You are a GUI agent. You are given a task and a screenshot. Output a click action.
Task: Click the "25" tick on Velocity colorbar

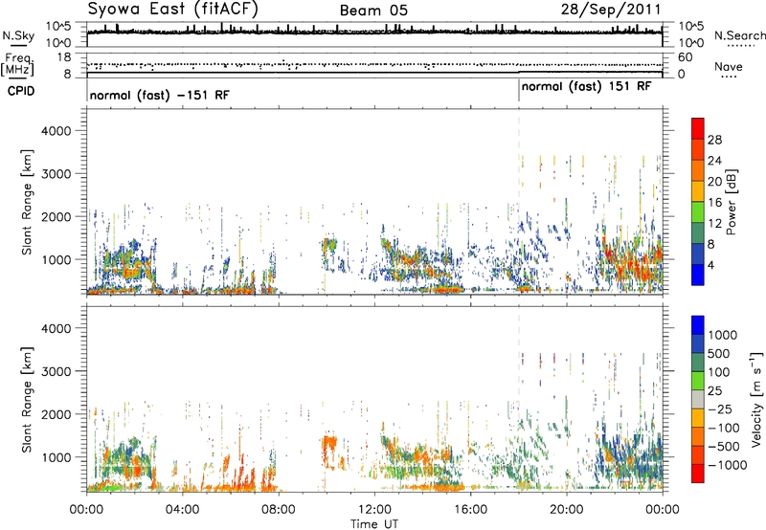click(x=715, y=391)
